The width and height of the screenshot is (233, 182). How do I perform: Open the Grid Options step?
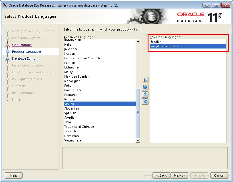click(22, 45)
